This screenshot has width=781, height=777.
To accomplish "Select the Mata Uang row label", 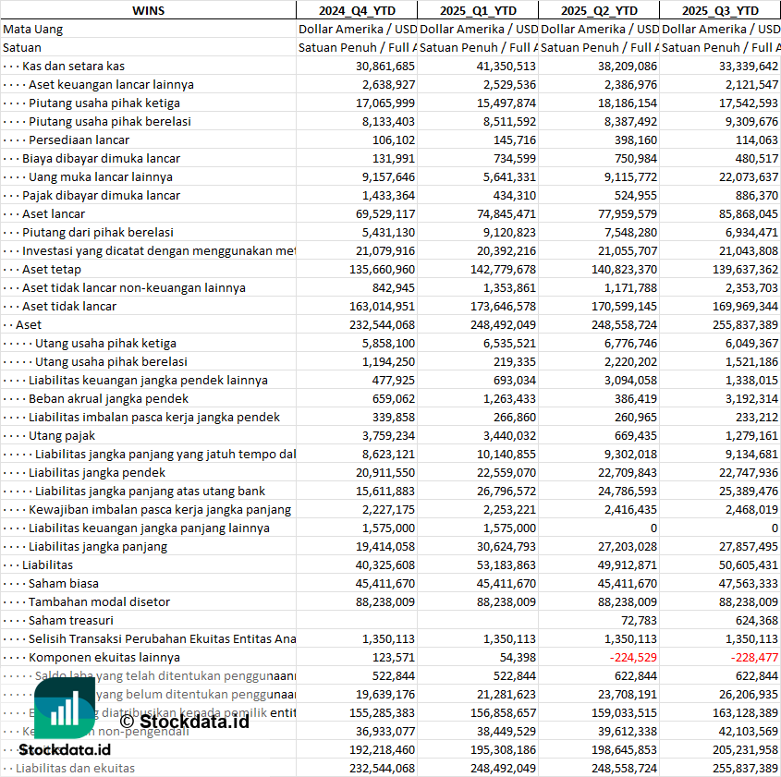I will click(x=33, y=29).
